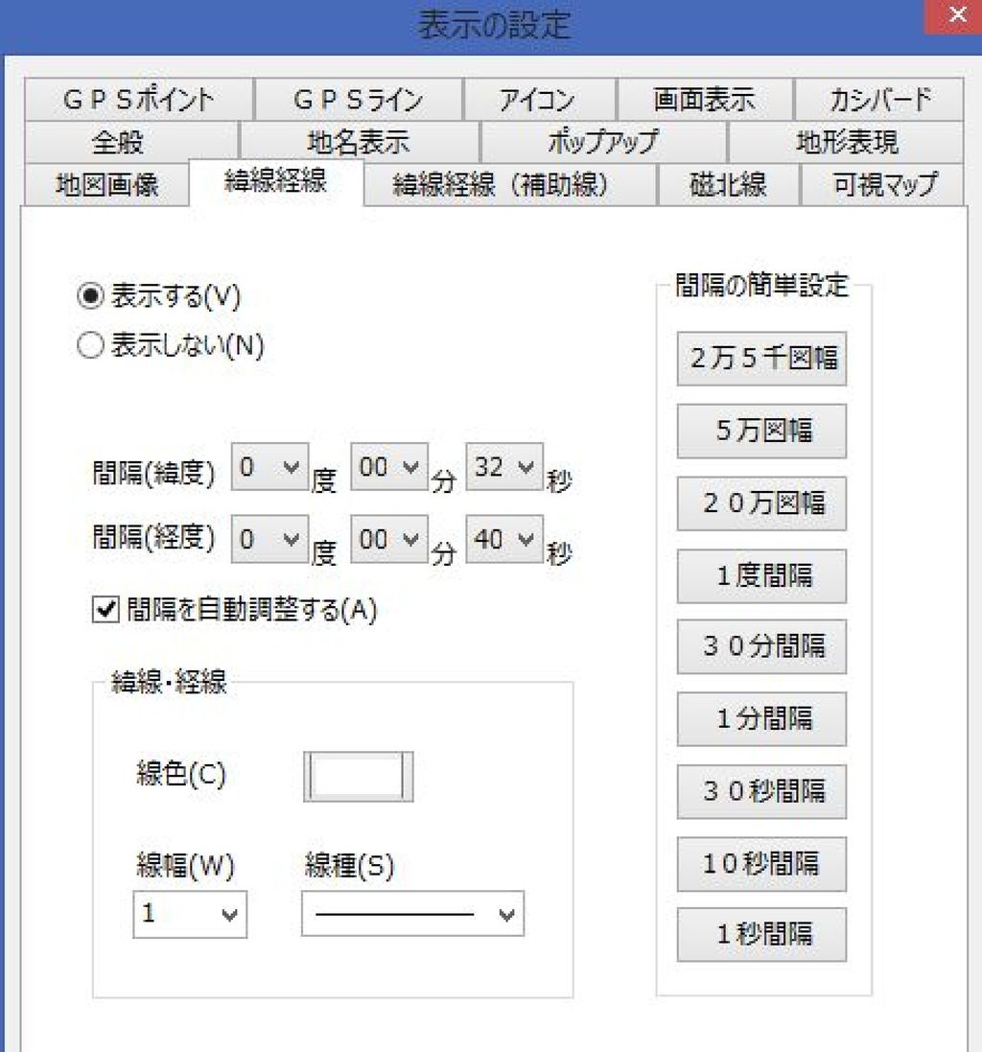Open latitude minutes dropdown in 間隔(緯度) row
982x1052 pixels.
coord(389,466)
